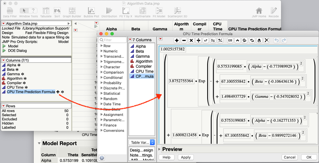Viewport: 319px width, 163px height.
Task: Expand the Preview section
Action: click(x=160, y=149)
